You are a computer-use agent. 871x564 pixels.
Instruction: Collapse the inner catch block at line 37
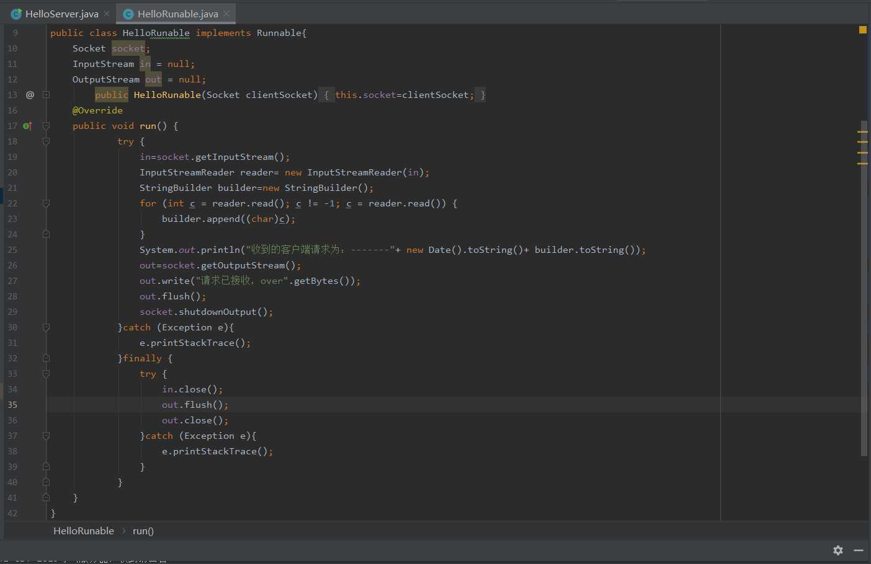coord(46,436)
